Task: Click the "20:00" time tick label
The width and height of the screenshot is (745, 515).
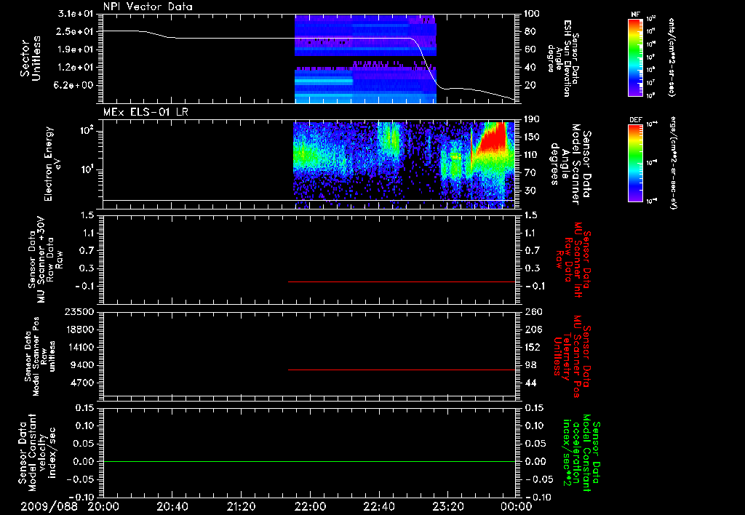Action: tap(103, 506)
